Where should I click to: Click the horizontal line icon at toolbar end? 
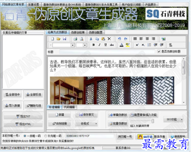(171, 45)
